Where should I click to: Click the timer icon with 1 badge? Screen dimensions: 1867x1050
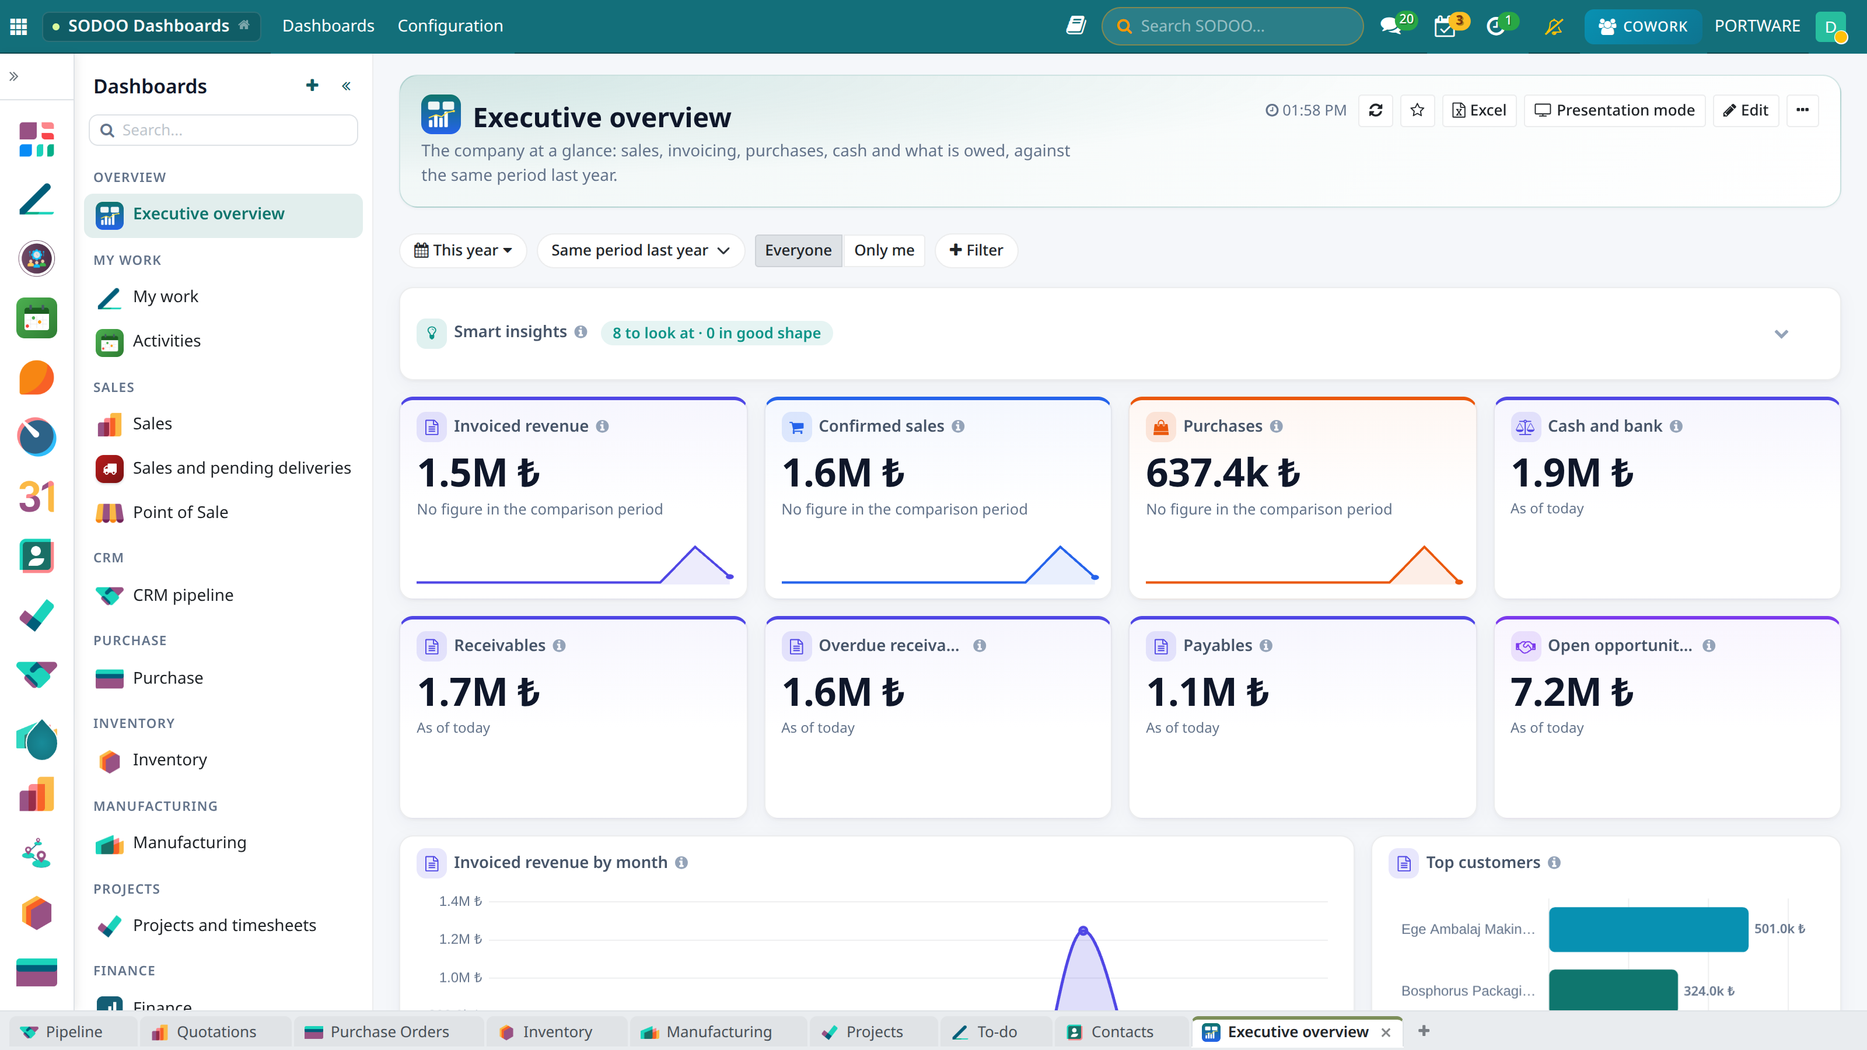1501,24
